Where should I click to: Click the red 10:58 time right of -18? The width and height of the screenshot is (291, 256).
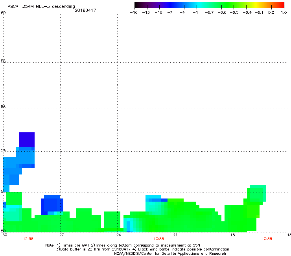267,239
